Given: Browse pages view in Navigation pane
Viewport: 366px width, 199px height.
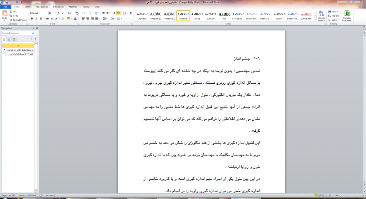Looking at the screenshot, I should coord(9,39).
